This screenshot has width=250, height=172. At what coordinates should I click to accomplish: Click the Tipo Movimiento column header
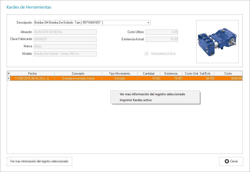click(x=119, y=74)
